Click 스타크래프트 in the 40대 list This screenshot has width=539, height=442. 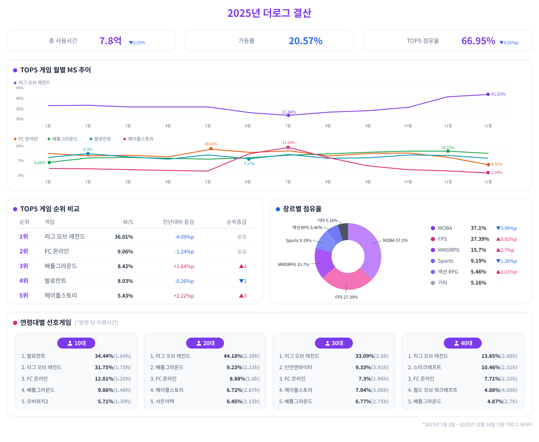click(427, 367)
